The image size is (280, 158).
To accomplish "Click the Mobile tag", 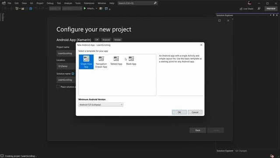I will click(x=118, y=40).
